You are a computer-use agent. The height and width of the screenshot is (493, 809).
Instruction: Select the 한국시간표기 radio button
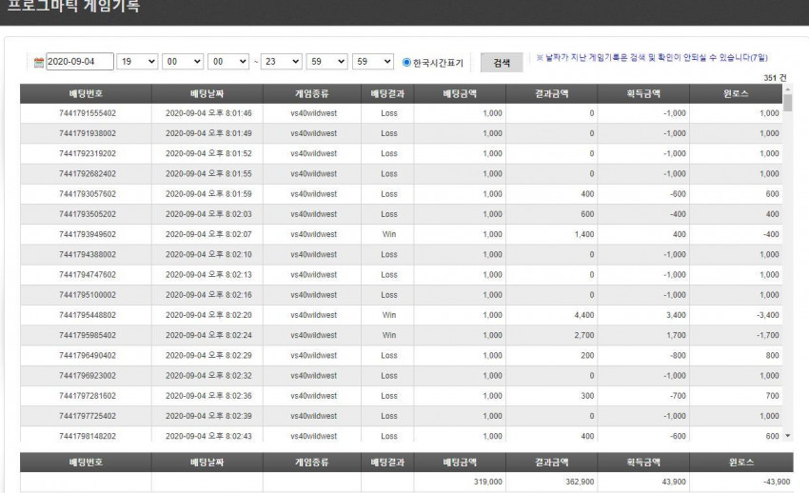pyautogui.click(x=406, y=63)
